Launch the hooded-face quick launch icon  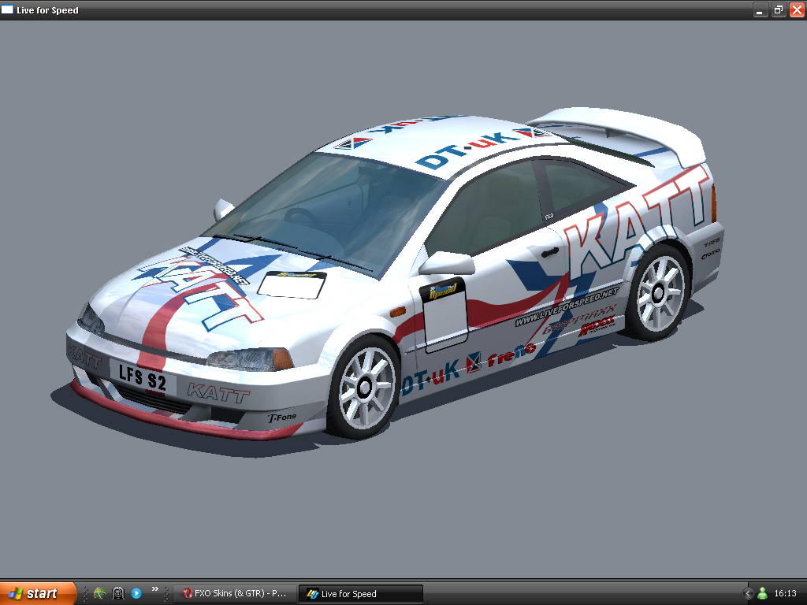(x=118, y=593)
